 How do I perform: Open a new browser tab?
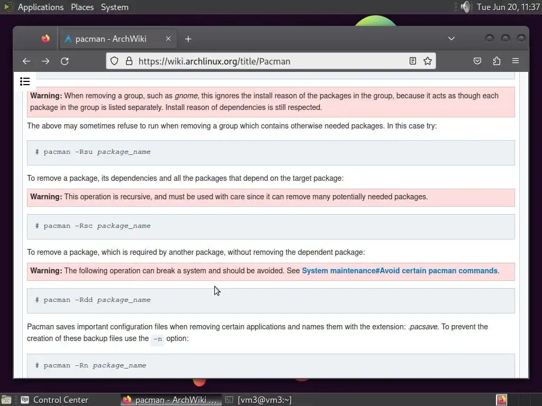tap(188, 39)
